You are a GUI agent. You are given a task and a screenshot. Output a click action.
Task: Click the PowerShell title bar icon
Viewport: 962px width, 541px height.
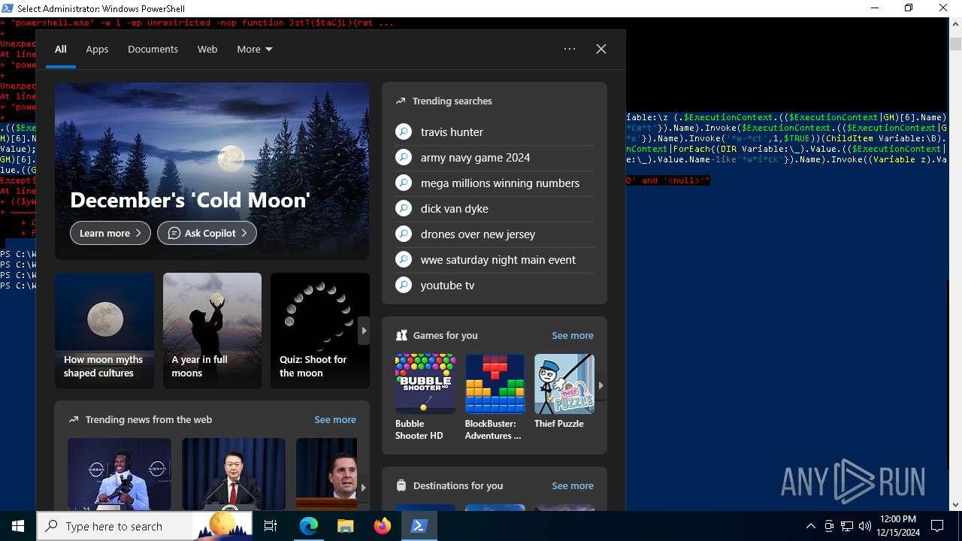pos(8,8)
